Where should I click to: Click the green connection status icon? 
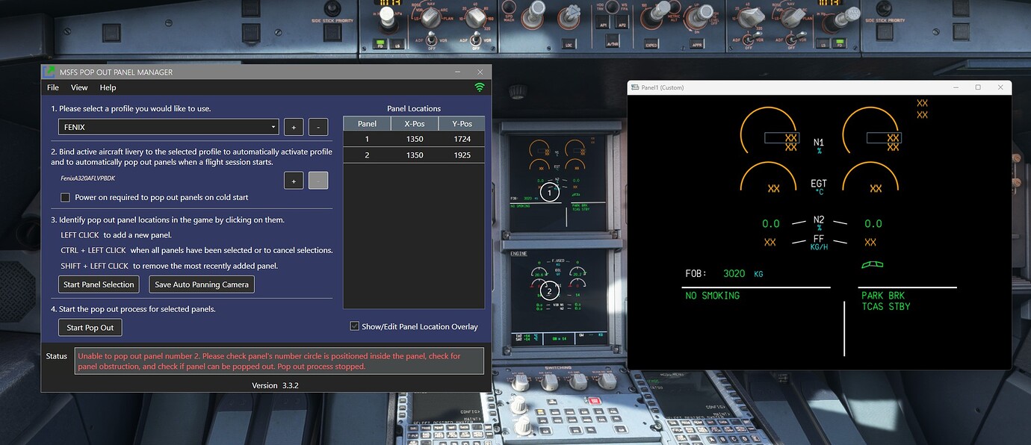[479, 87]
